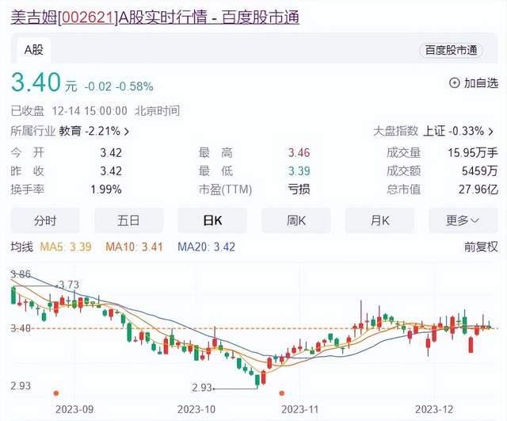Image resolution: width=507 pixels, height=421 pixels.
Task: Click MA5: 3.39 indicator label
Action: pyautogui.click(x=66, y=247)
